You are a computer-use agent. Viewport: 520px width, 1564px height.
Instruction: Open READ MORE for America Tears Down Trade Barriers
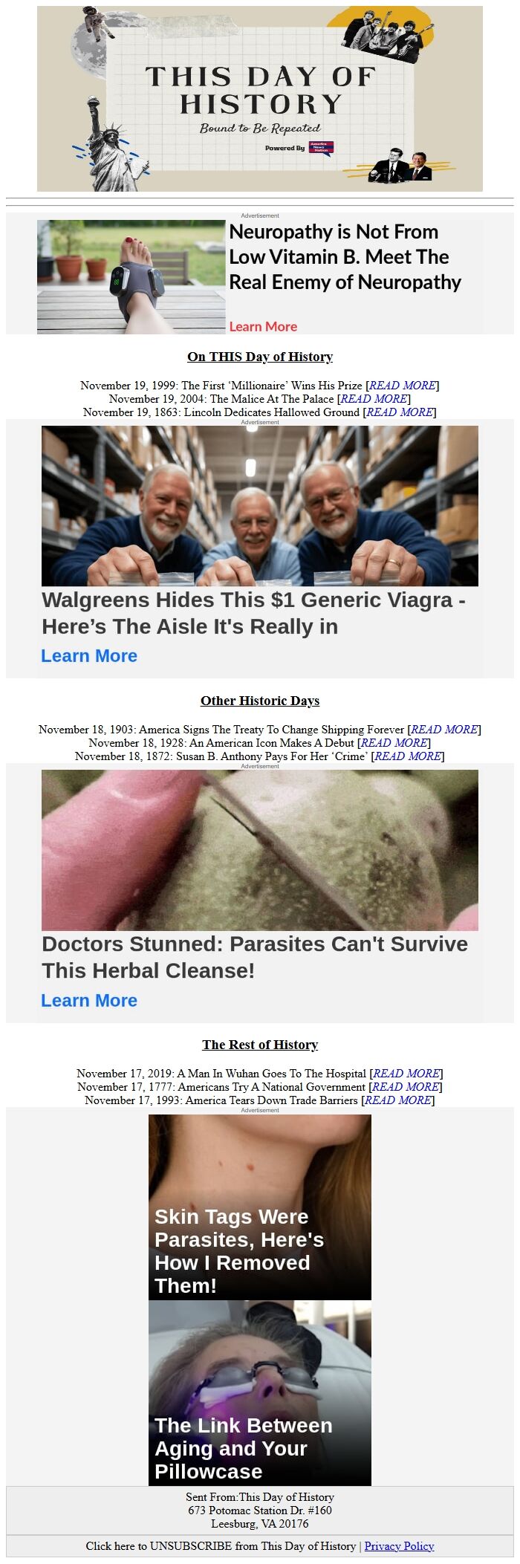coord(398,1100)
